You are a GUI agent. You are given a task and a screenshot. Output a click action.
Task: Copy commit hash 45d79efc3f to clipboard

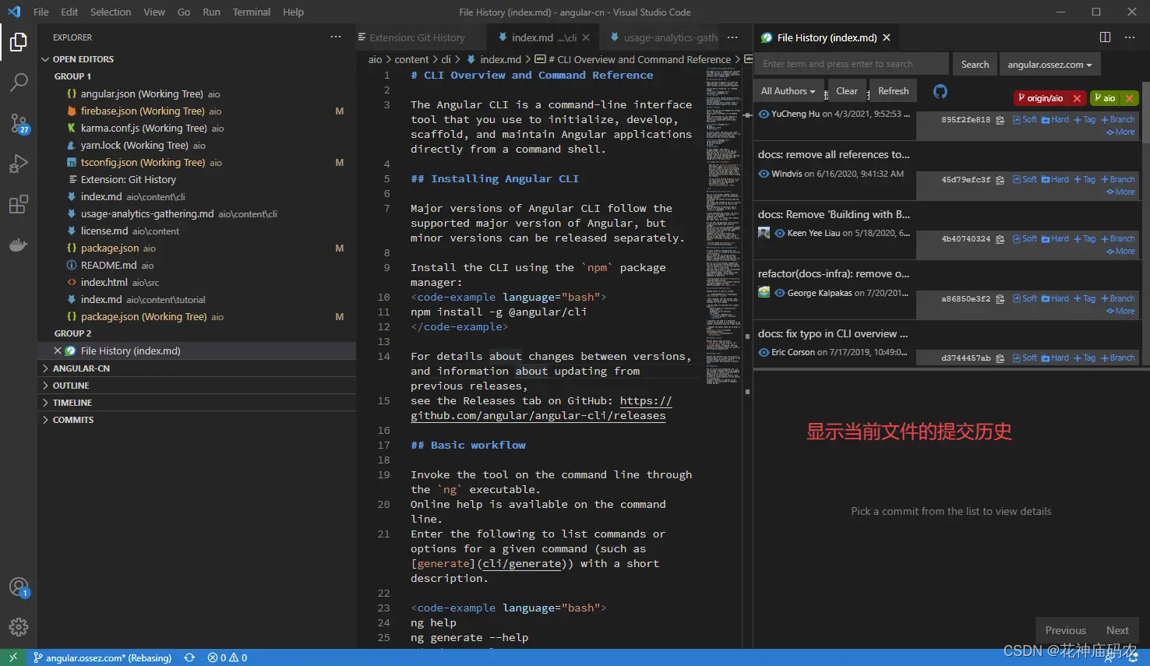tap(1000, 180)
